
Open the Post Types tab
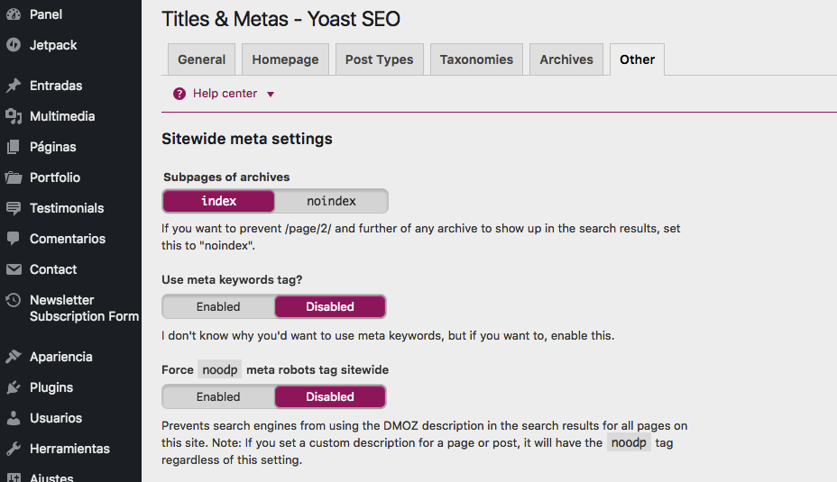tap(379, 59)
